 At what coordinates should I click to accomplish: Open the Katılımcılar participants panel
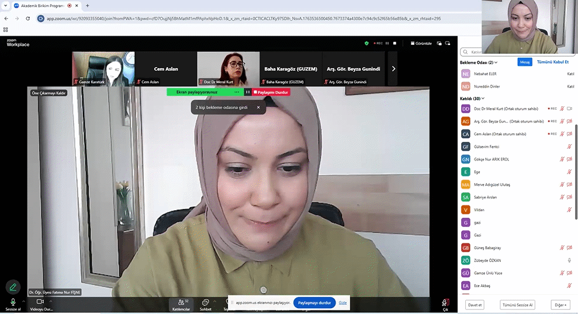tap(180, 302)
